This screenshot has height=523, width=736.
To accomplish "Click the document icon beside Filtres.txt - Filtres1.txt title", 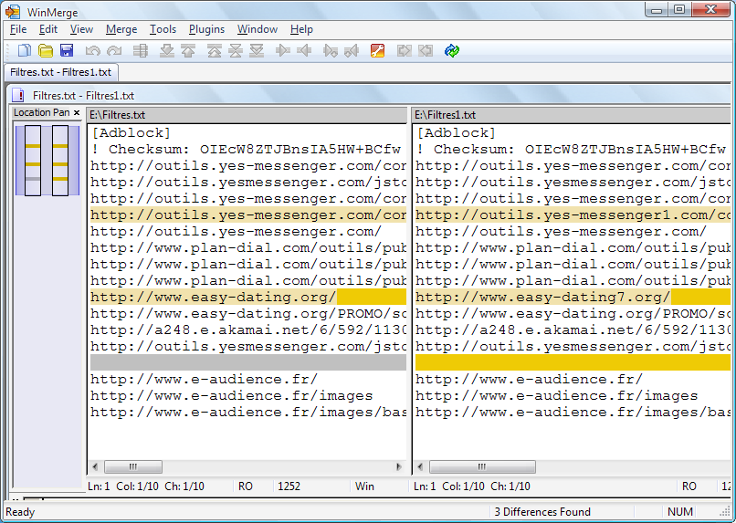I will tap(18, 95).
